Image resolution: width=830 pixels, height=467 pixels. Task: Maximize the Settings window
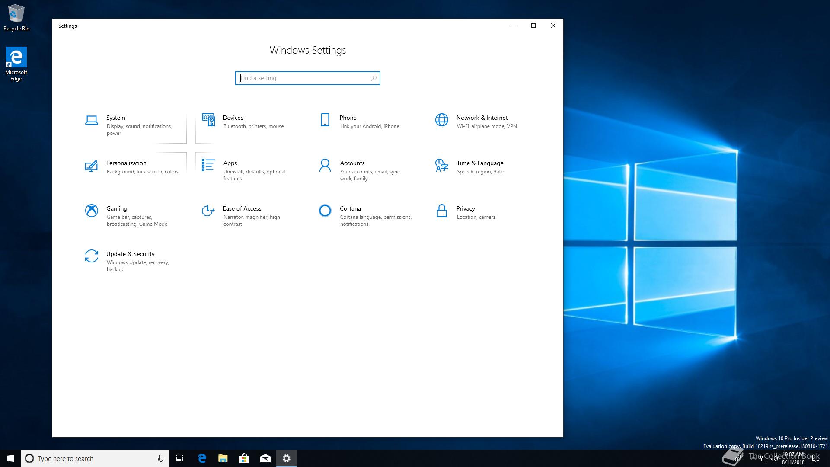pyautogui.click(x=533, y=26)
